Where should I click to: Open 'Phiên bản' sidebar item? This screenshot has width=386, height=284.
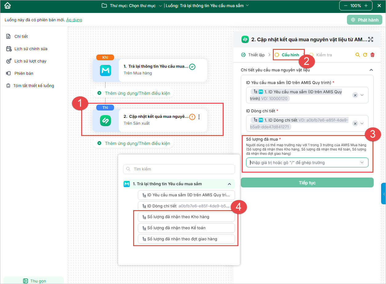tap(20, 73)
